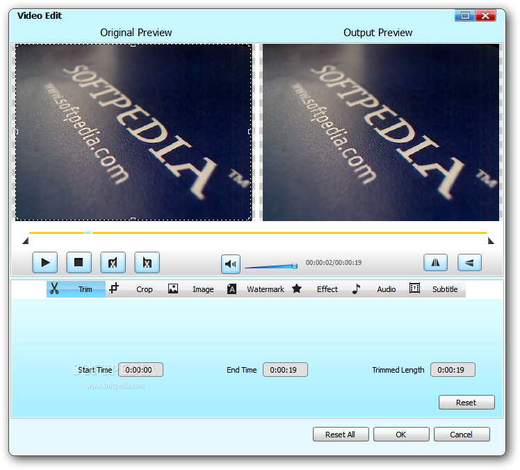Click the 00:00:02/00:00:19 time readout
Image resolution: width=520 pixels, height=470 pixels.
[x=334, y=263]
